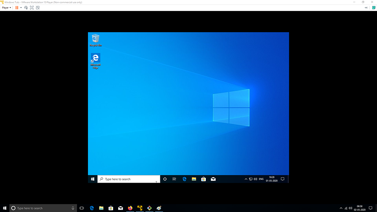Expand the power options arrow beside pause
377x212 pixels.
pos(21,8)
